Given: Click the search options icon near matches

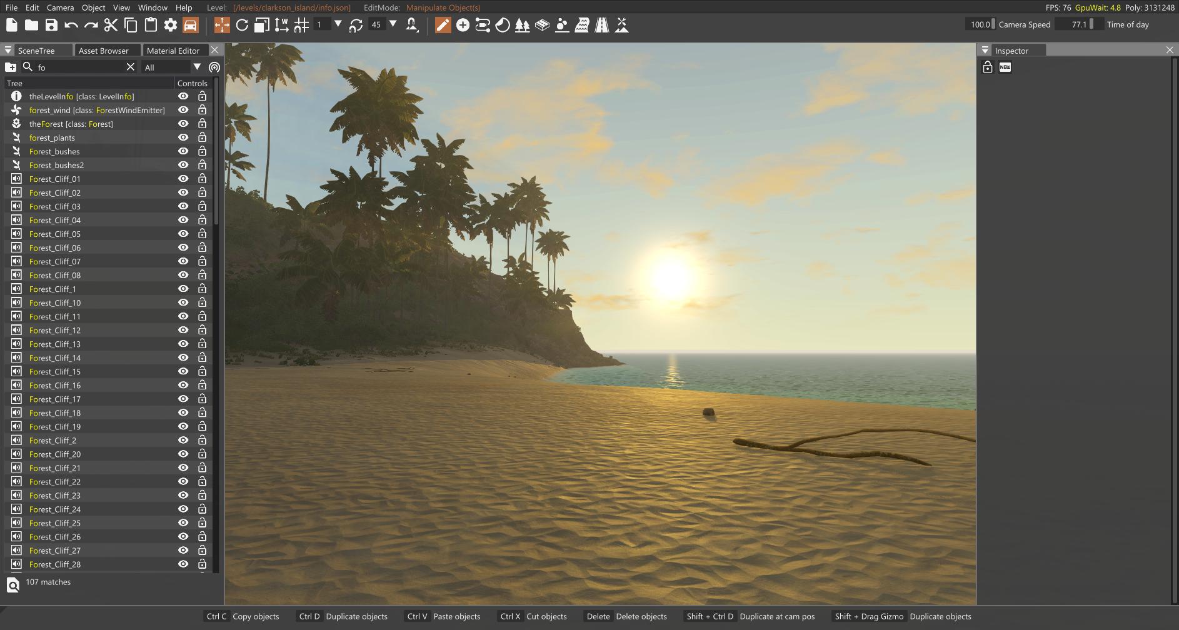Looking at the screenshot, I should 13,584.
